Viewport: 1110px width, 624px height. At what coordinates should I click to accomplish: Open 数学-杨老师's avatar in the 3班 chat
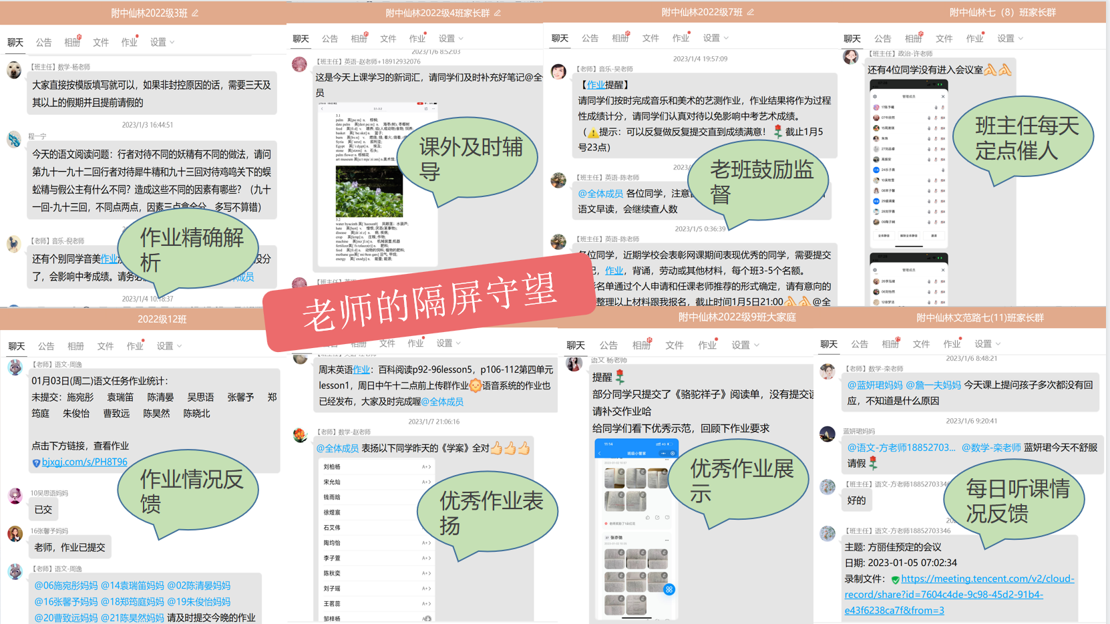14,70
